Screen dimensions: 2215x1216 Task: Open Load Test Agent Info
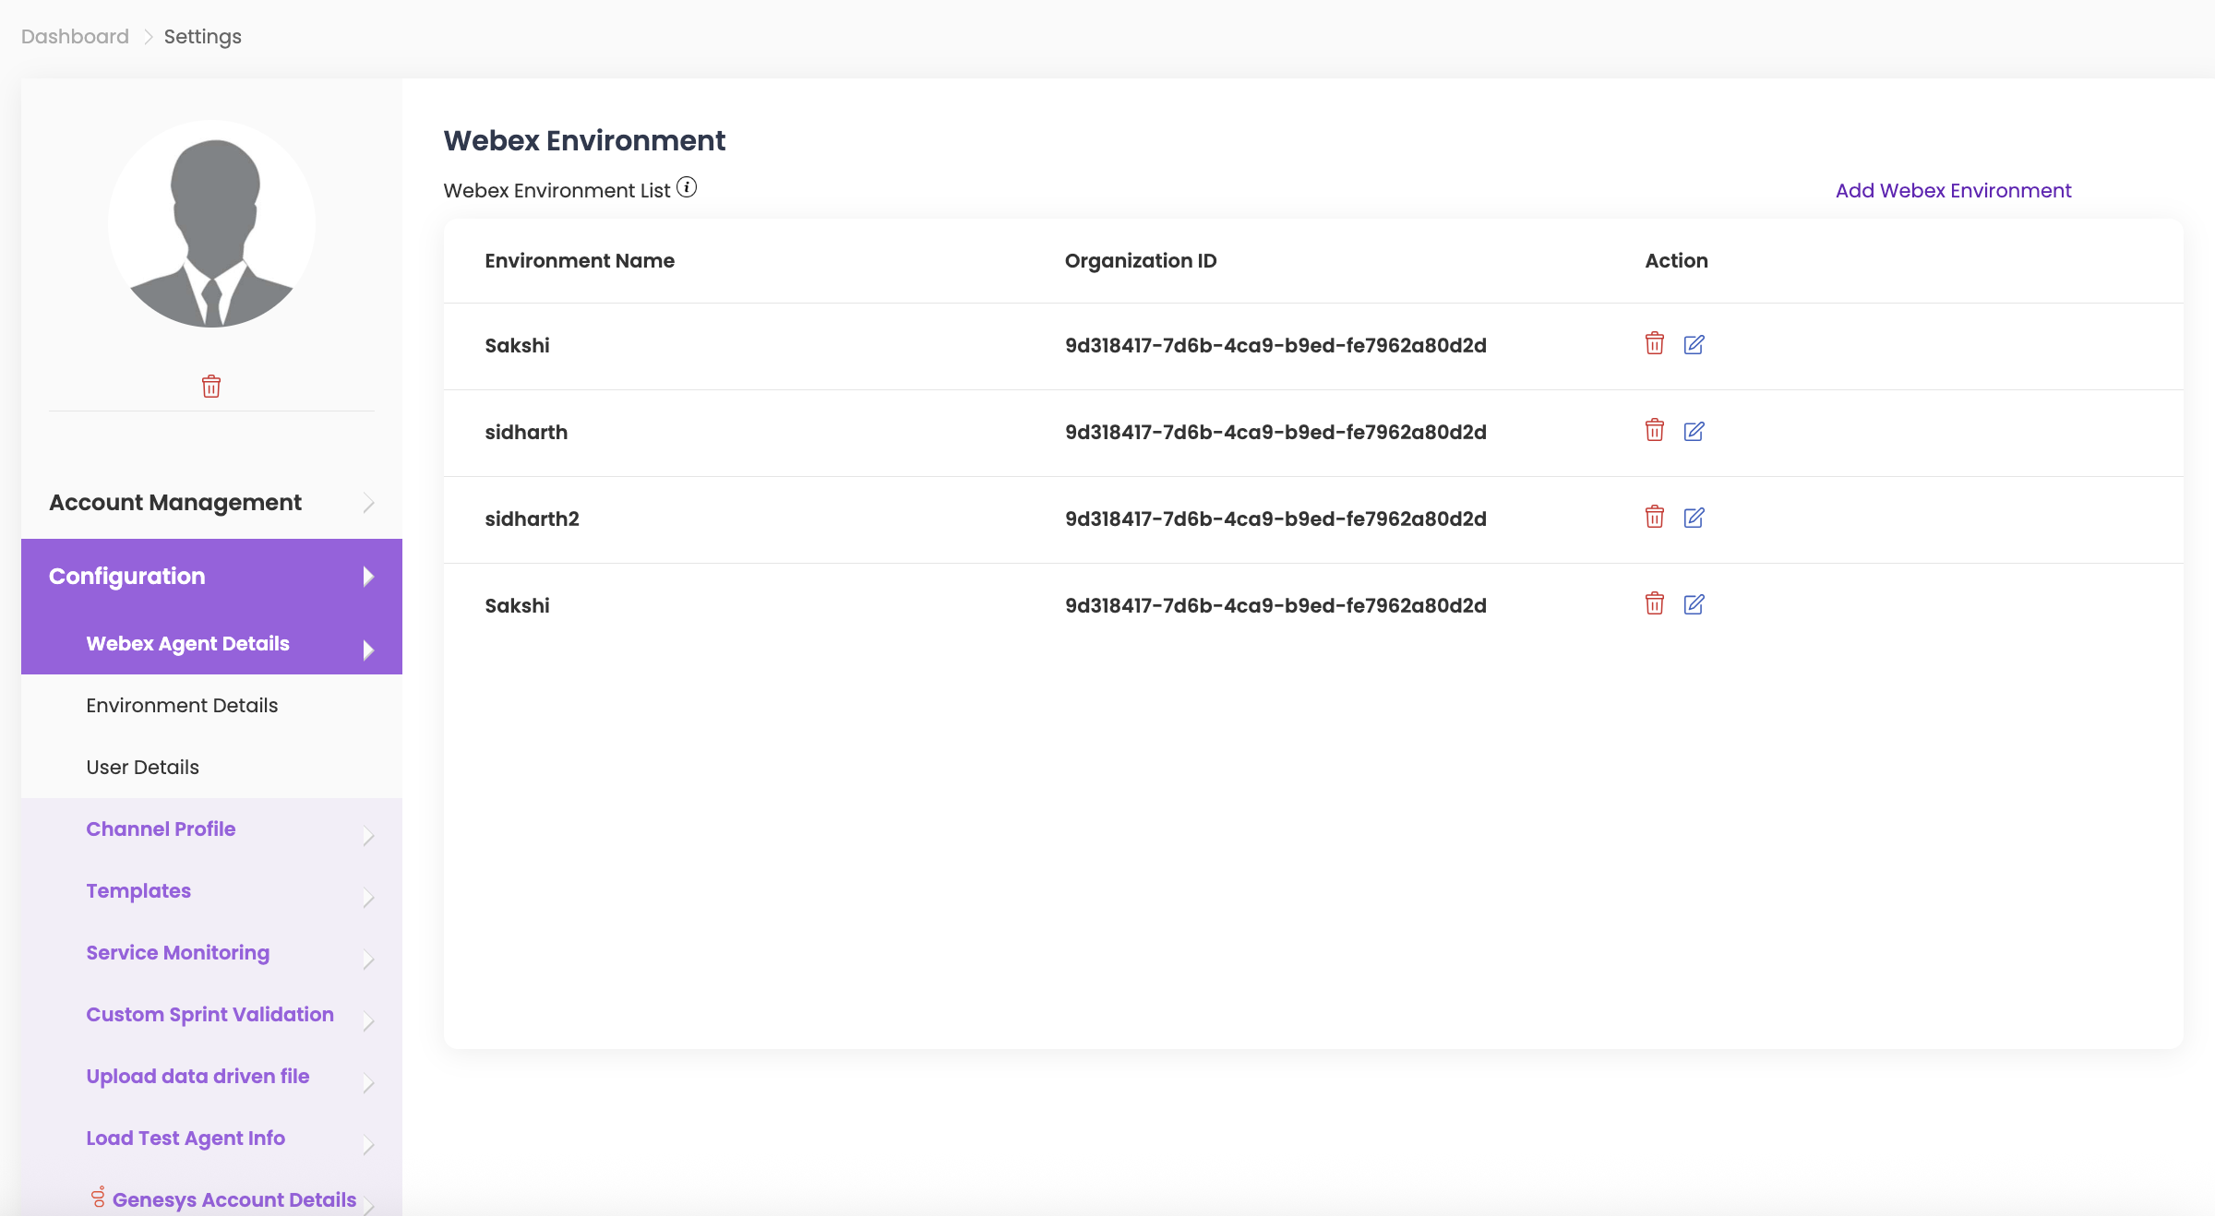click(x=186, y=1138)
